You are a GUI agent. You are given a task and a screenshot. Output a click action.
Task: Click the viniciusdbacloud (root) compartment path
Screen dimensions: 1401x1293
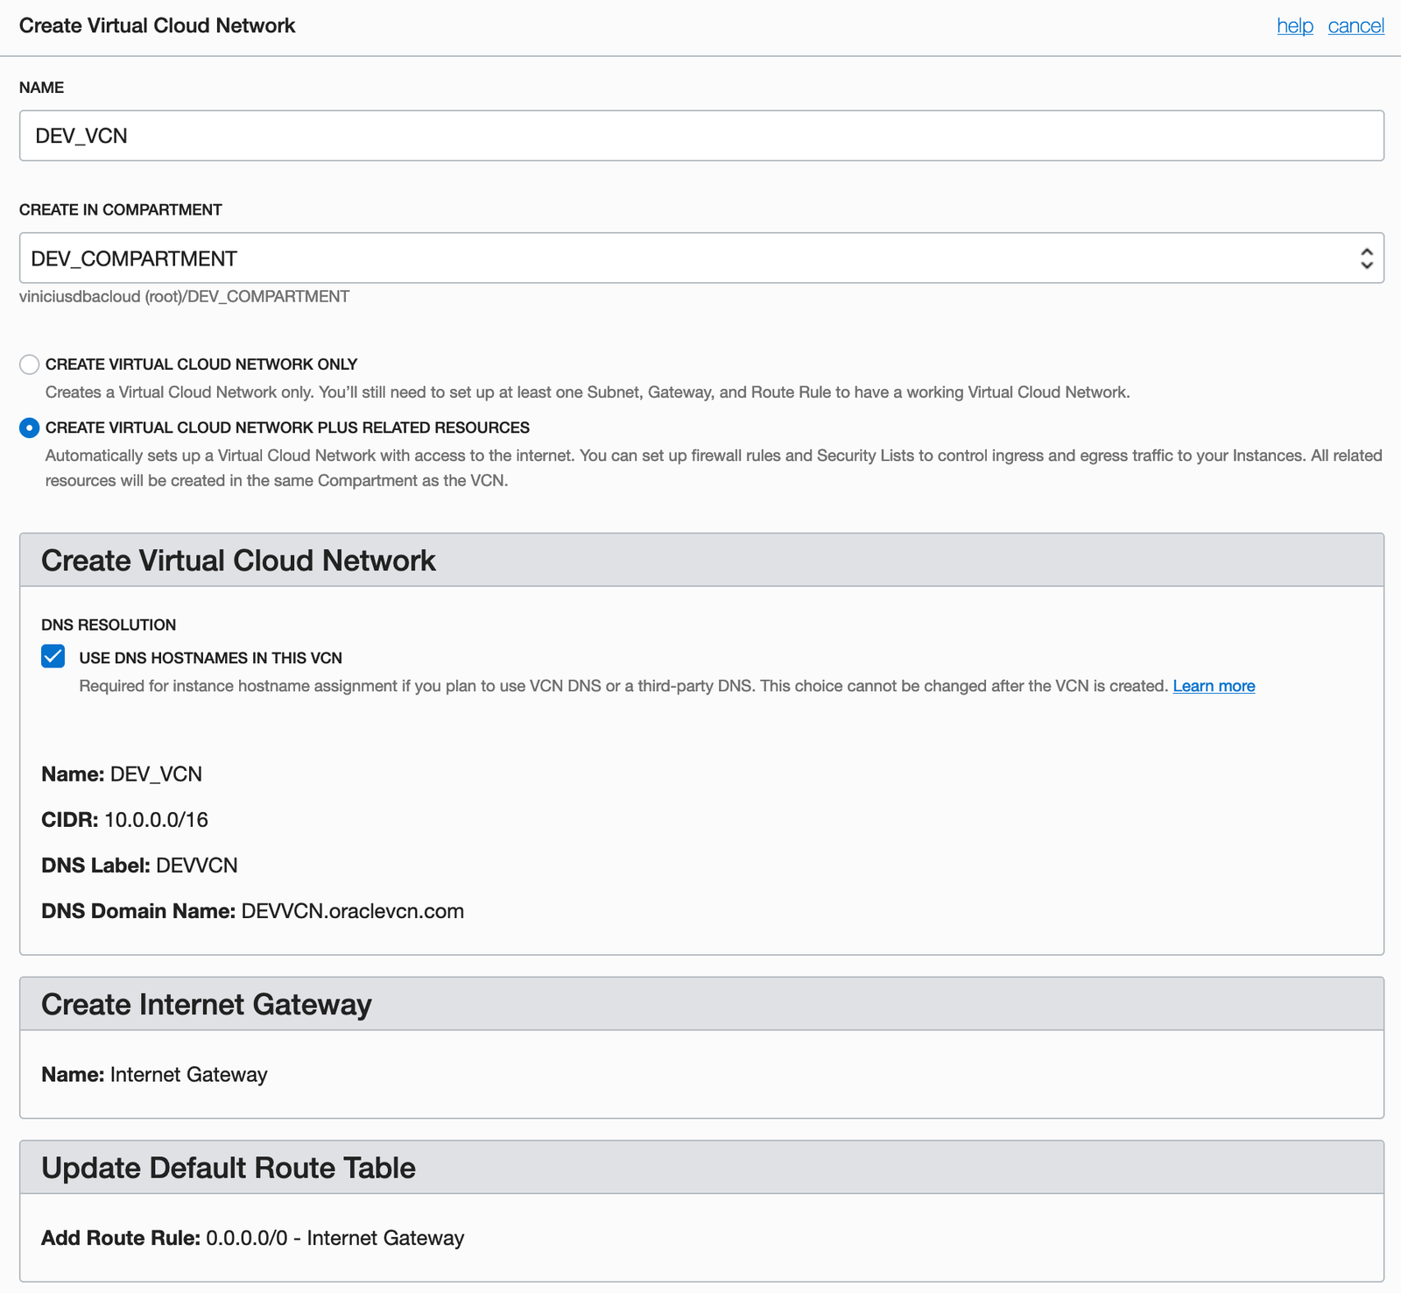point(184,297)
